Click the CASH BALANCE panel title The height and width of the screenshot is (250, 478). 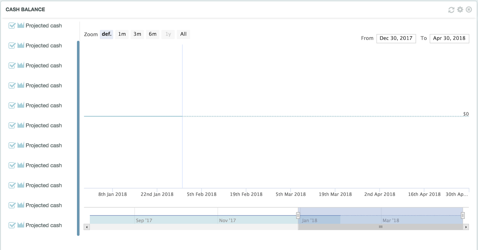(25, 9)
